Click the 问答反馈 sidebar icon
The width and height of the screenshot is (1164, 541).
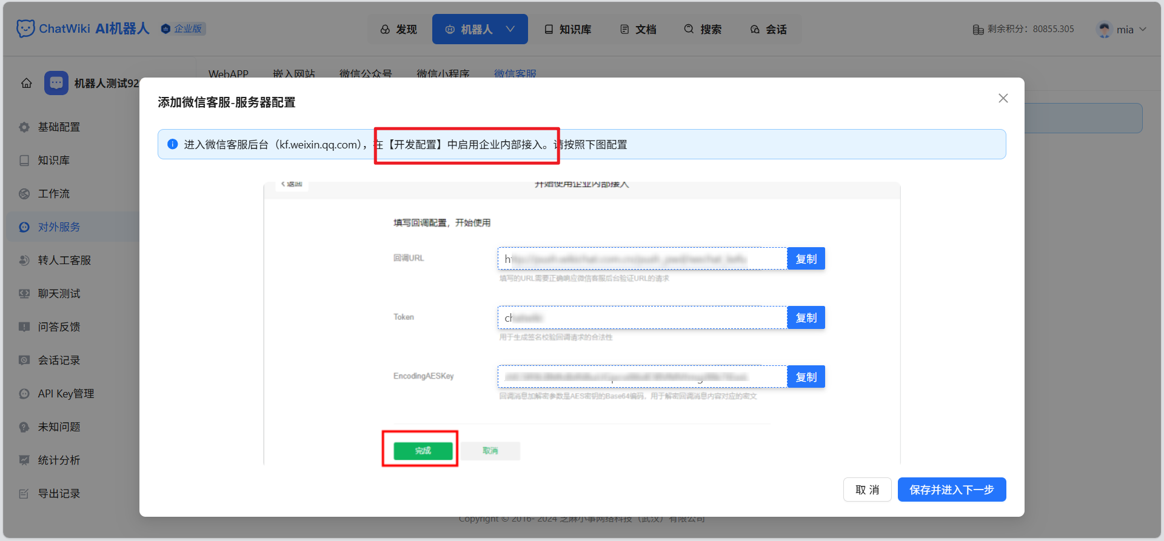24,327
